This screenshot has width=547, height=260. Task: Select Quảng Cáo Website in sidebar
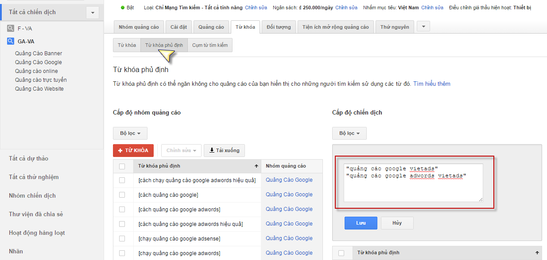point(39,88)
